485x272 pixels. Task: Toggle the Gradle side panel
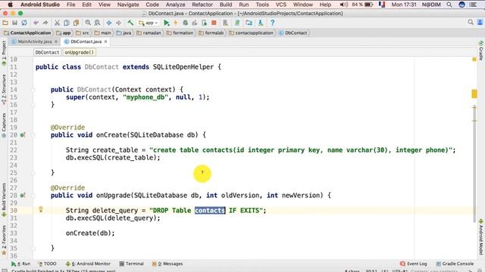pos(481,51)
